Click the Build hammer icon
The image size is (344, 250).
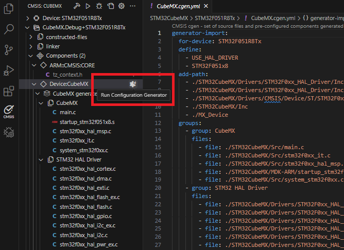click(x=77, y=6)
